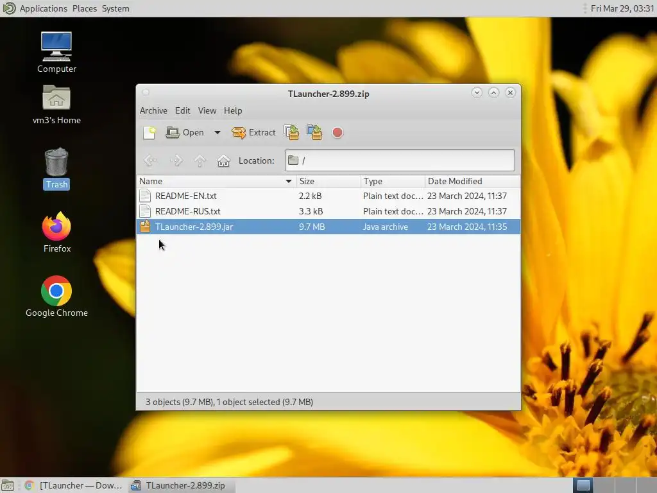Select TLauncher-2.899.jar file row
The width and height of the screenshot is (657, 493).
pos(328,227)
